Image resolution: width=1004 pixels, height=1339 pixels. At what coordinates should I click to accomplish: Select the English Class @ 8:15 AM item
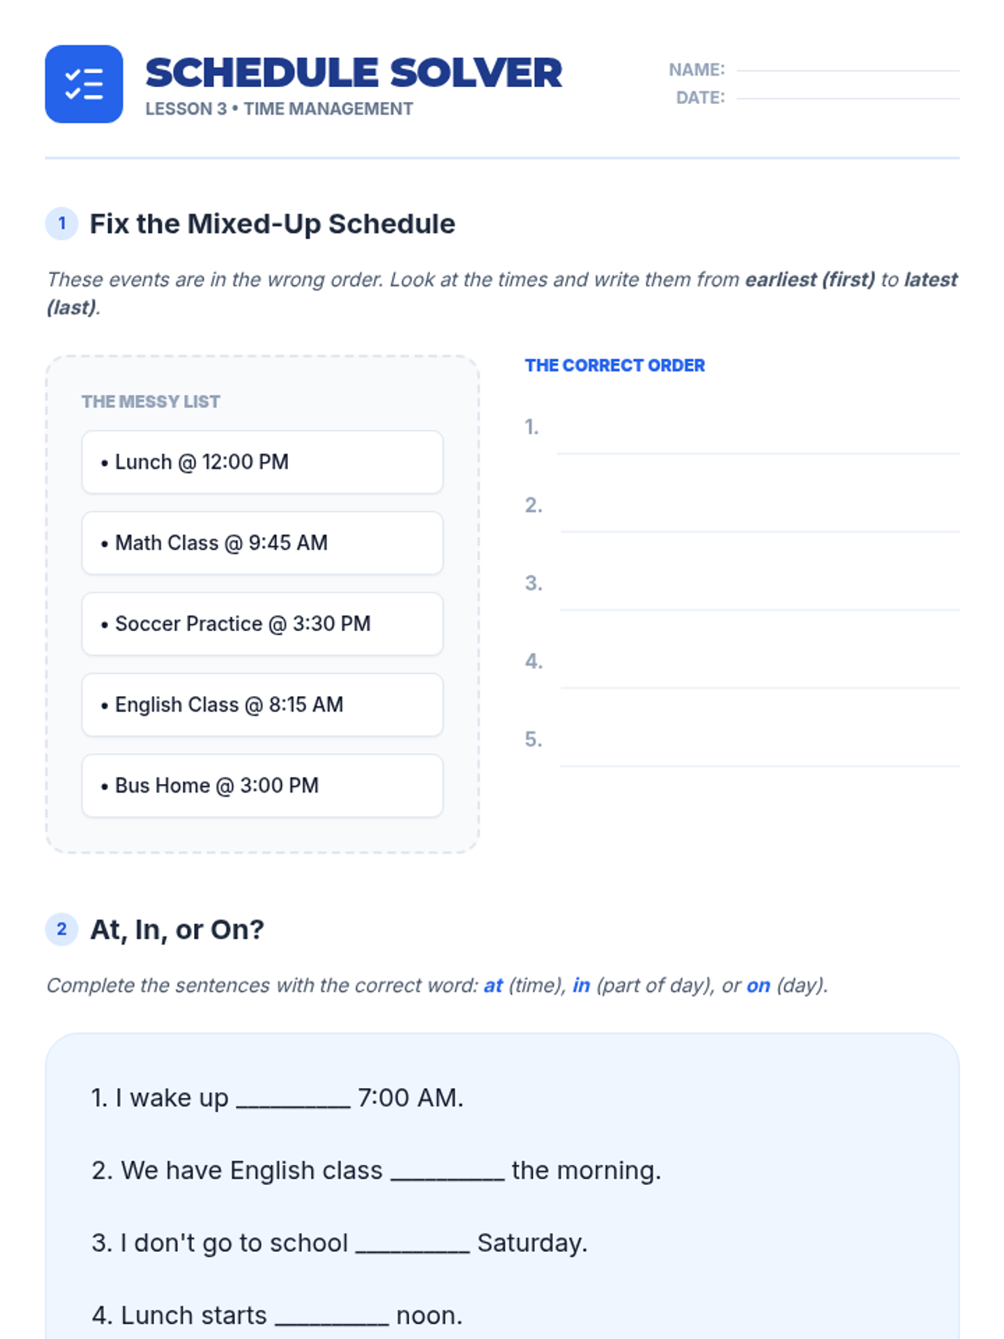(262, 705)
